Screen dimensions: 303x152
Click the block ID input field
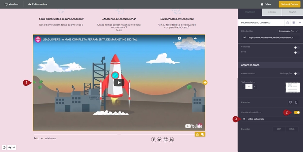273,119
